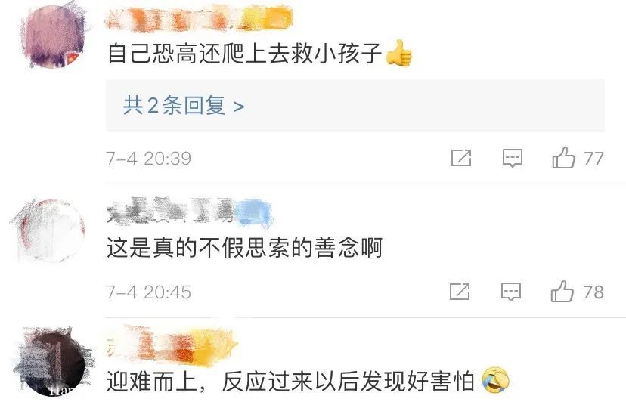Open reply bubble on 20:45 comment
The image size is (626, 405).
511,292
